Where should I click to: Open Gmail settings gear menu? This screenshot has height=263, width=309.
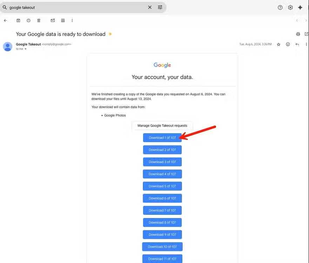point(290,7)
